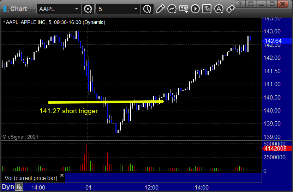Screen dimensions: 293x192
Task: Click the GET advanced tools icon
Action: pyautogui.click(x=184, y=9)
